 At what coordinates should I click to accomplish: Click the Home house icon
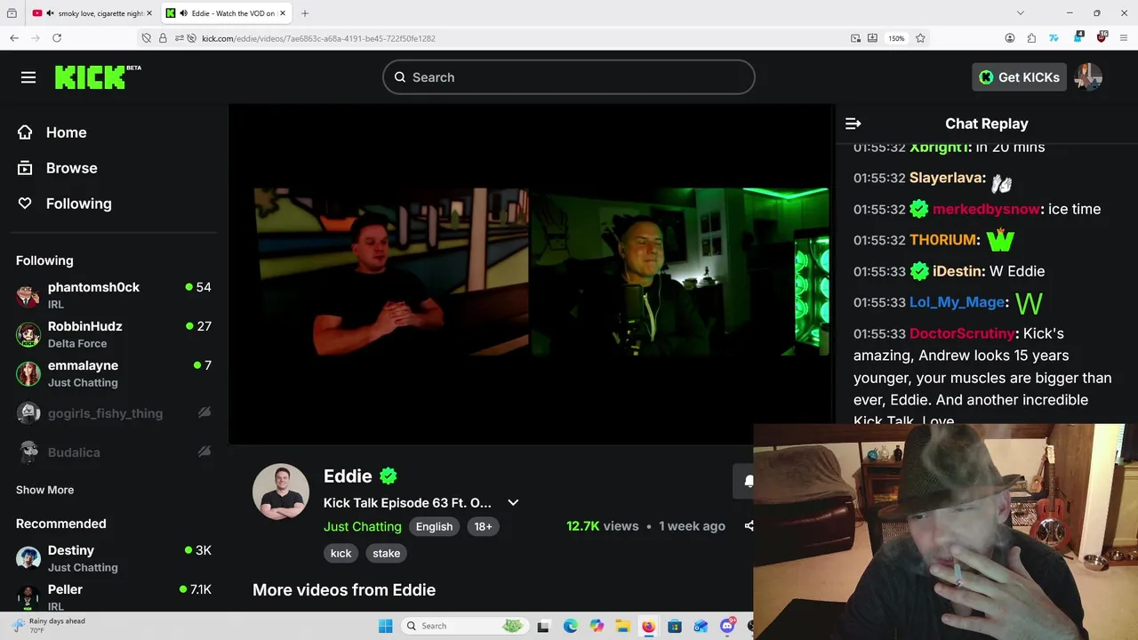pos(25,132)
